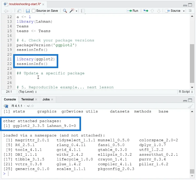Screen dimensions: 196x180
Task: Compile report notebook icon
Action: pyautogui.click(x=83, y=11)
